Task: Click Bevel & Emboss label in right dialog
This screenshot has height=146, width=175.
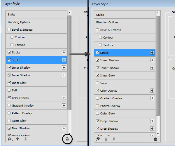Action: tap(111, 30)
